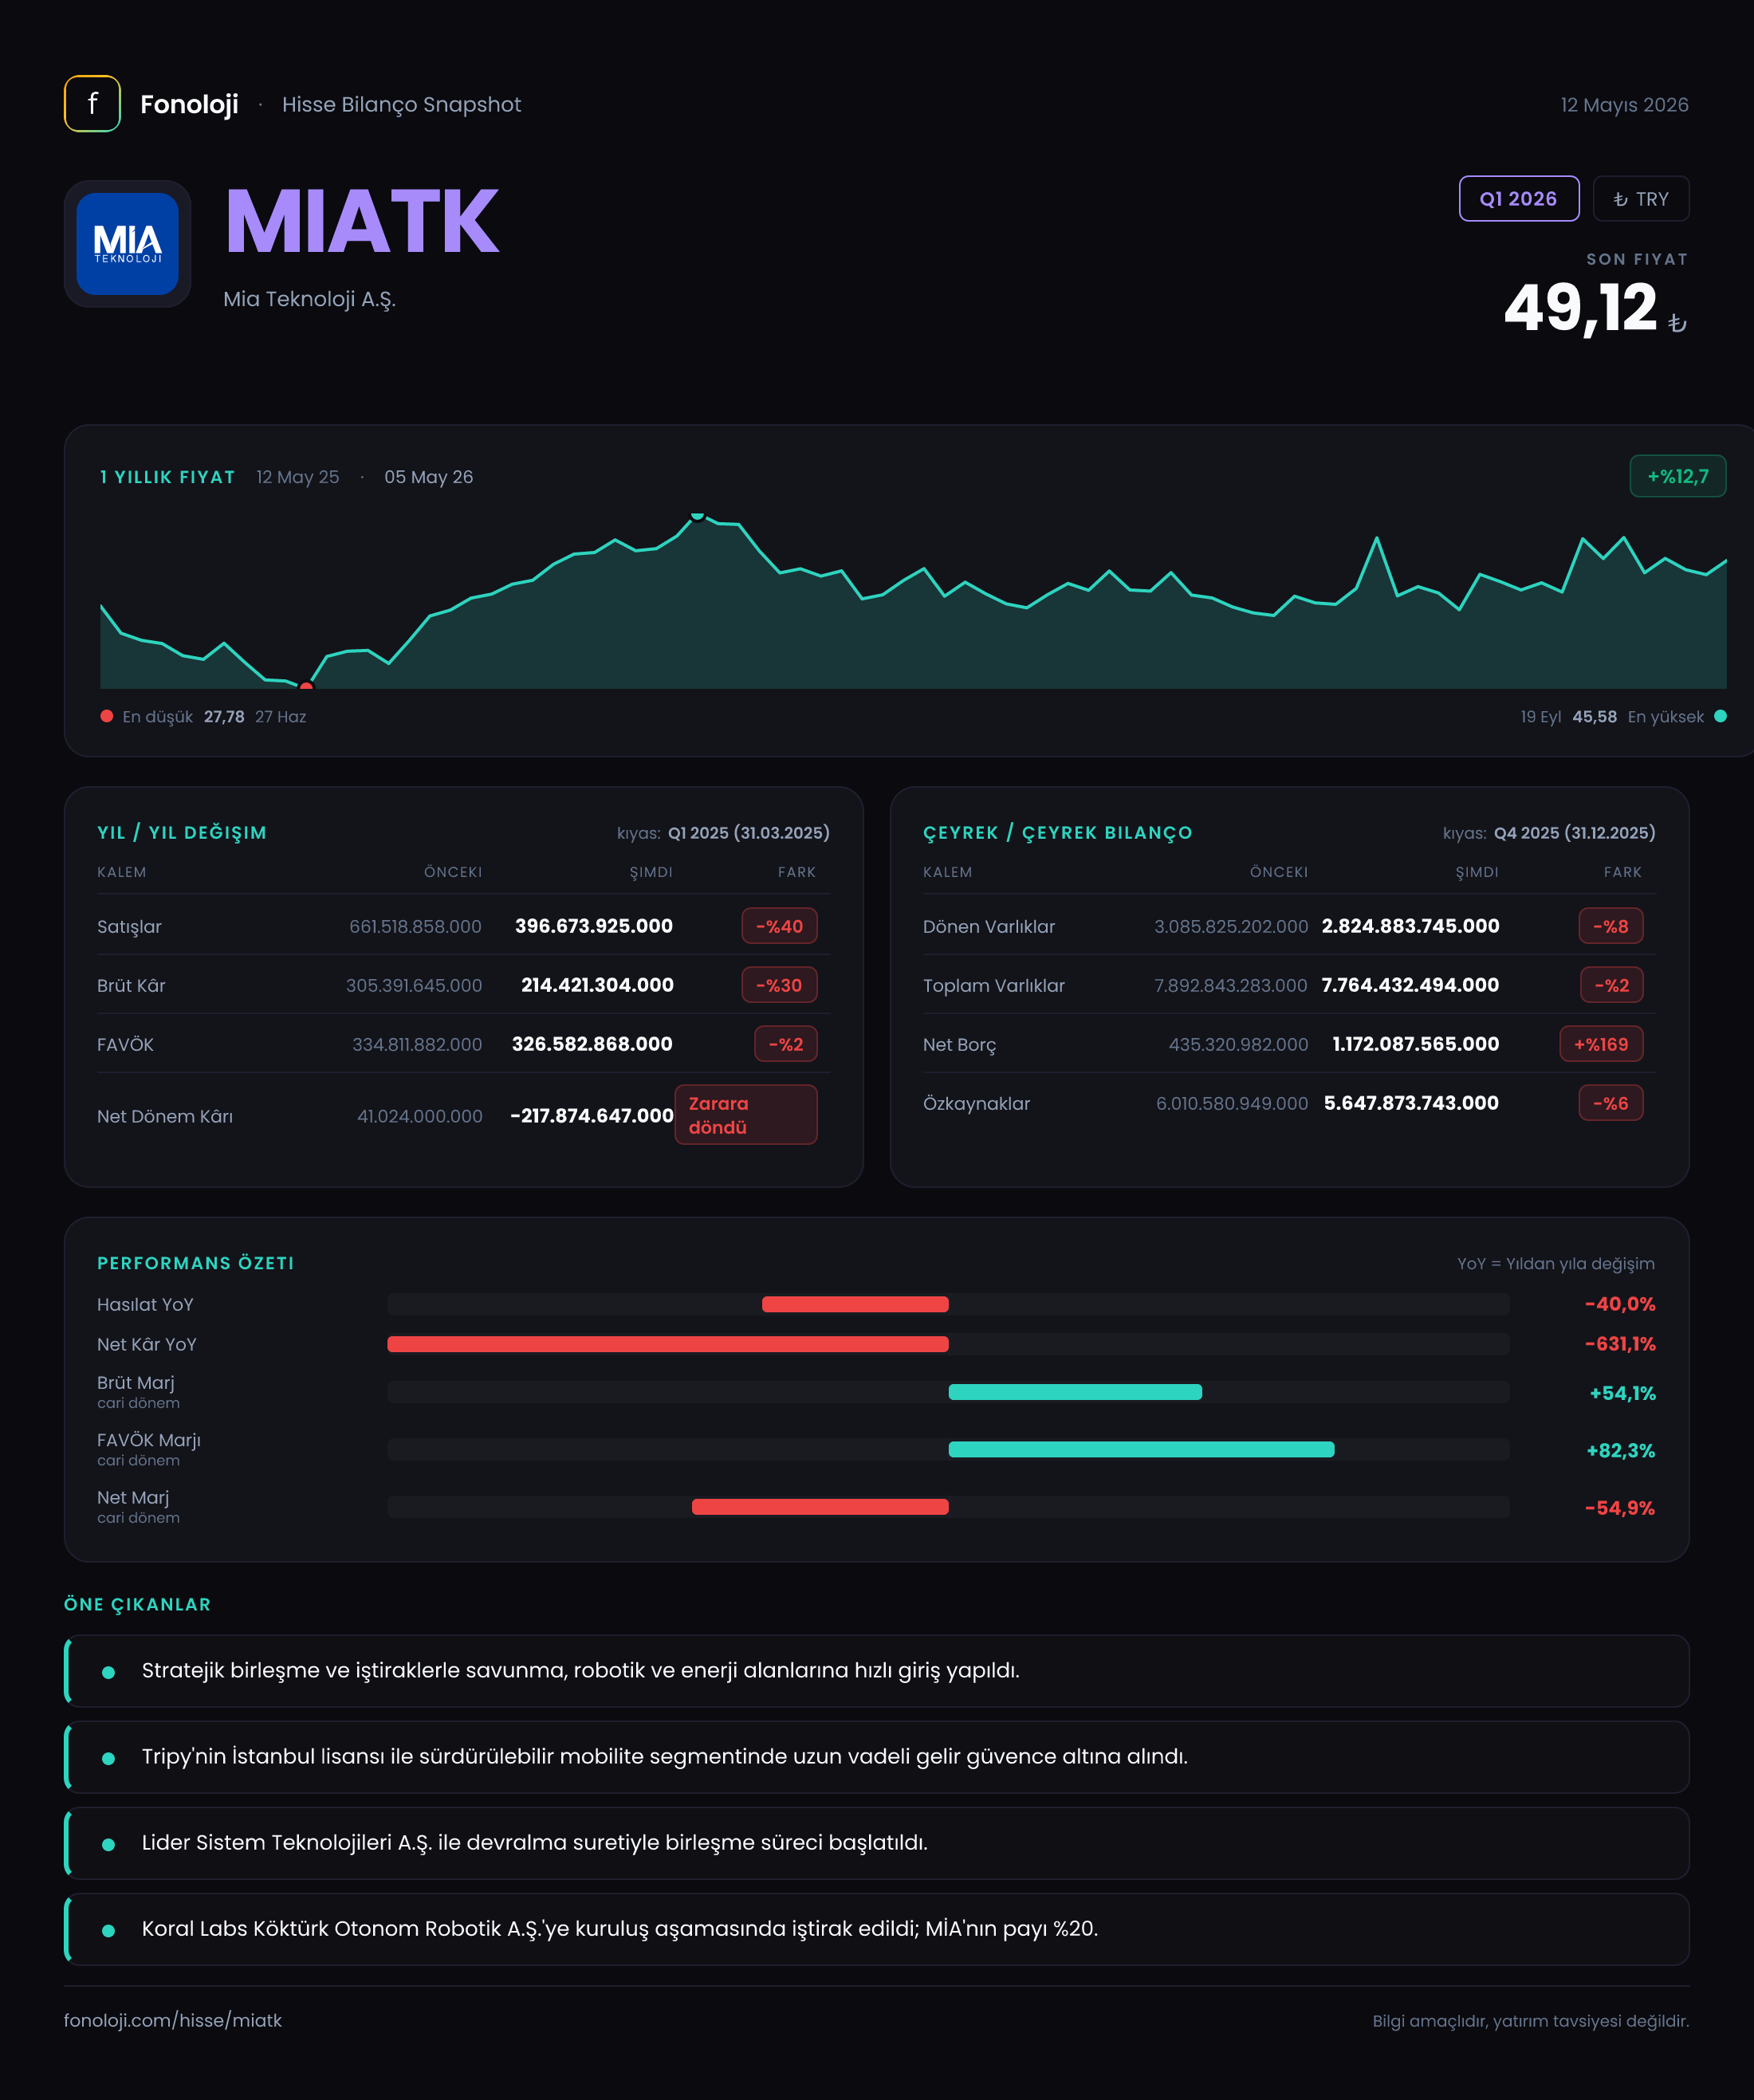Screen dimensions: 1754x2100
Task: Click Dönen Varlıklar value 2.824.883.745.000
Action: coord(1410,926)
